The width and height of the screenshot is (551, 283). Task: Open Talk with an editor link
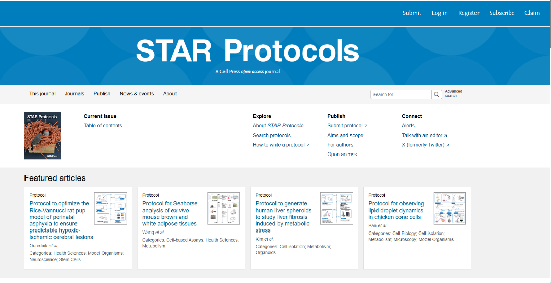[x=424, y=135]
